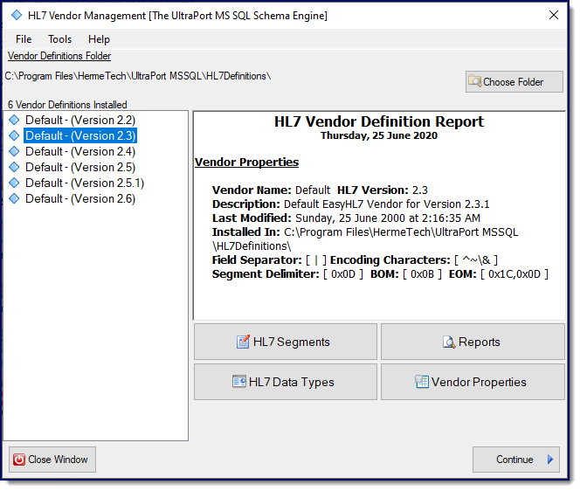The height and width of the screenshot is (491, 580).
Task: Click the HL7Definitions folder path text
Action: [x=138, y=76]
